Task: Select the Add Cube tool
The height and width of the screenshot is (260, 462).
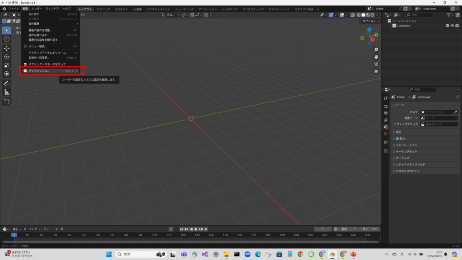Action: pyautogui.click(x=7, y=102)
